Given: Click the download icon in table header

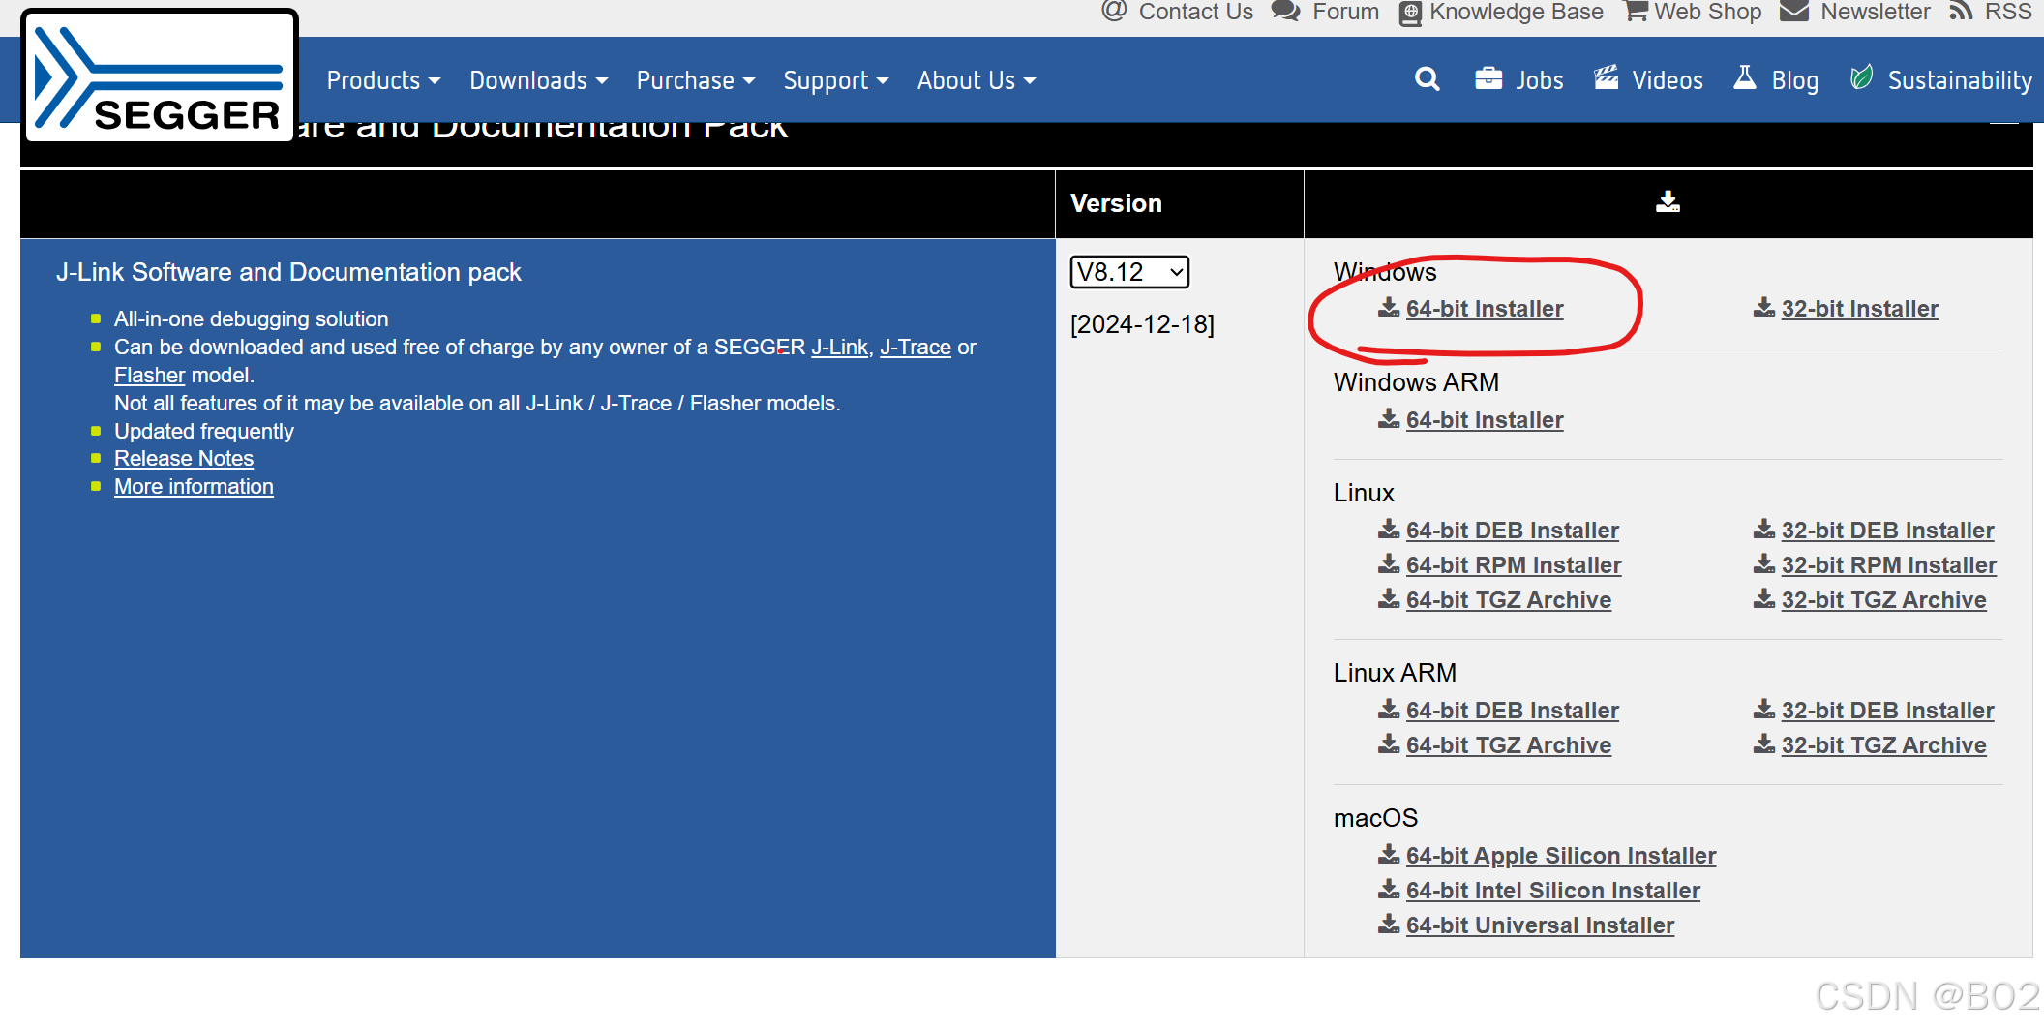Looking at the screenshot, I should (x=1668, y=201).
